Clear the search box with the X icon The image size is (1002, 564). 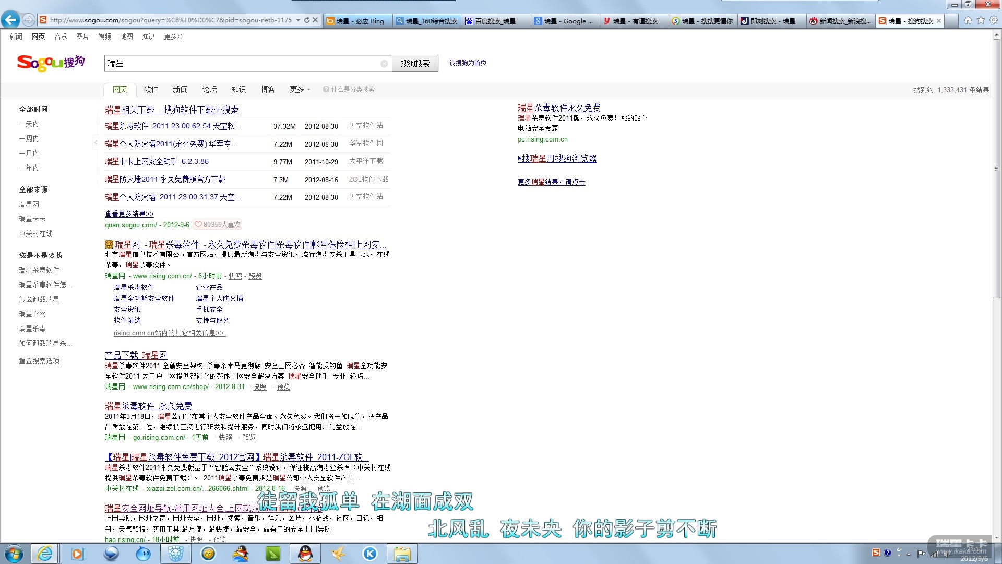coord(384,63)
